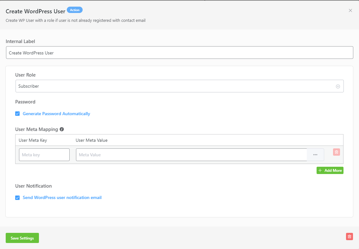Open the meta value smart codes menu

(x=315, y=155)
